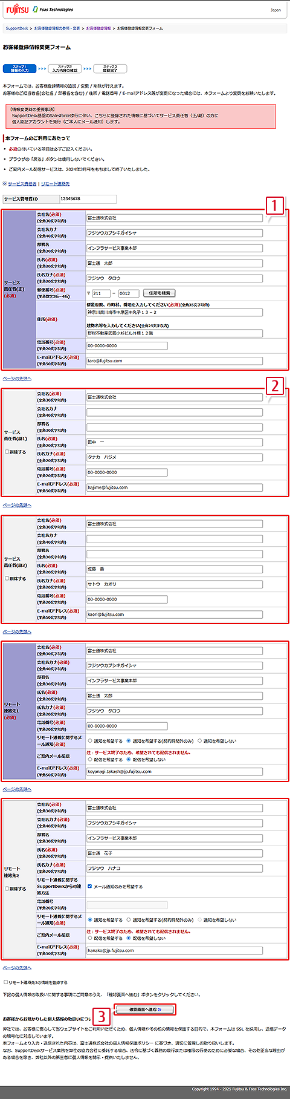
Task: Click 会社名 field in サービス責任者(正)
Action: point(175,218)
